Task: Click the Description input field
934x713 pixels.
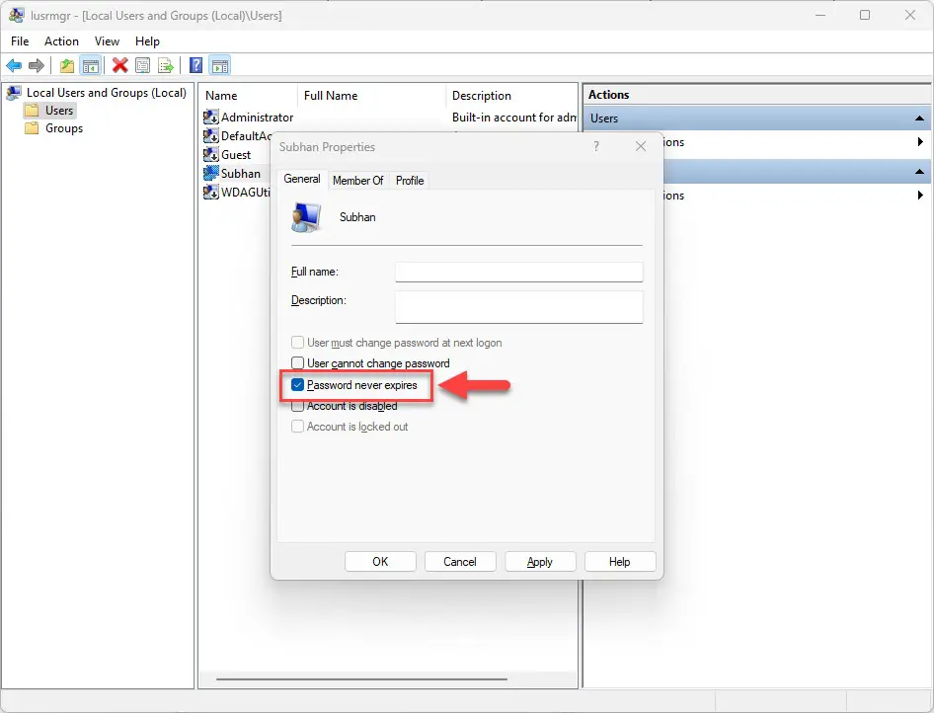Action: coord(518,307)
